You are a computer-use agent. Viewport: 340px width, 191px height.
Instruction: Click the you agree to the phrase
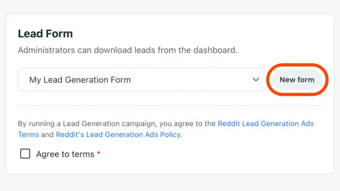click(x=187, y=123)
